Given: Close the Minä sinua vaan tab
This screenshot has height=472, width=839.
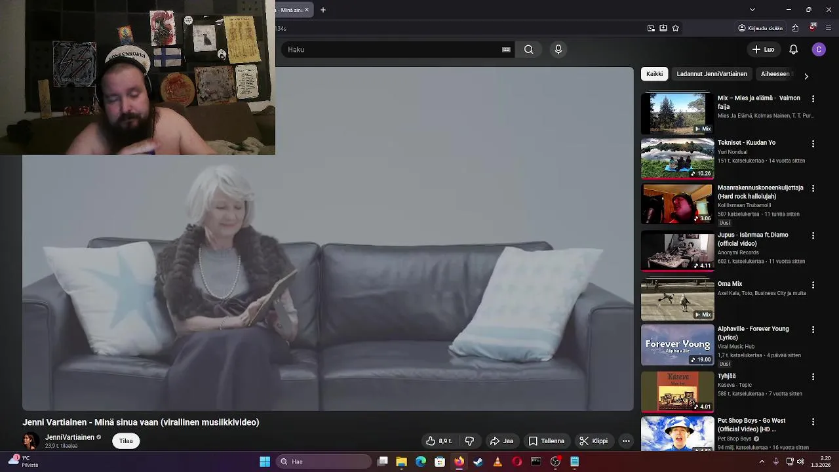Looking at the screenshot, I should coord(306,10).
